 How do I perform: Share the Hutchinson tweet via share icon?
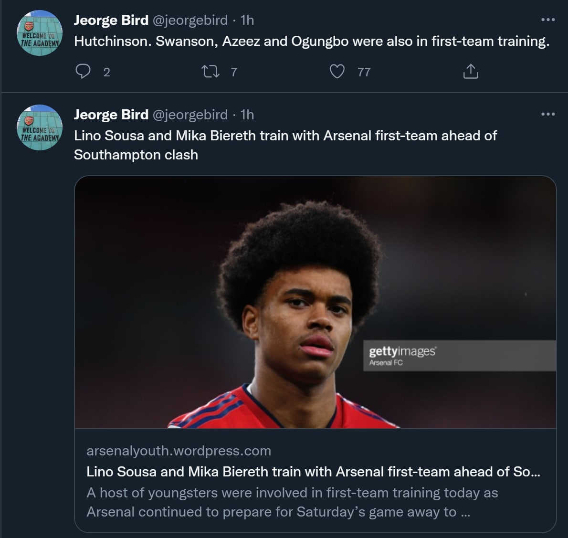coord(471,72)
